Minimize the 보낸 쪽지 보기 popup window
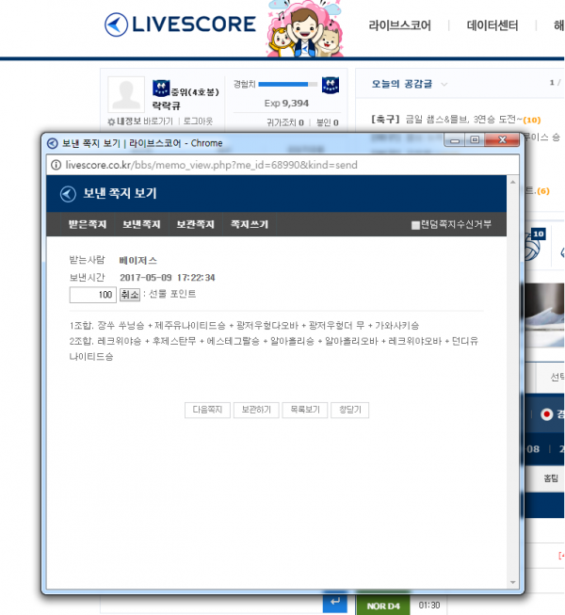Screen dimensions: 565x615 point(455,140)
